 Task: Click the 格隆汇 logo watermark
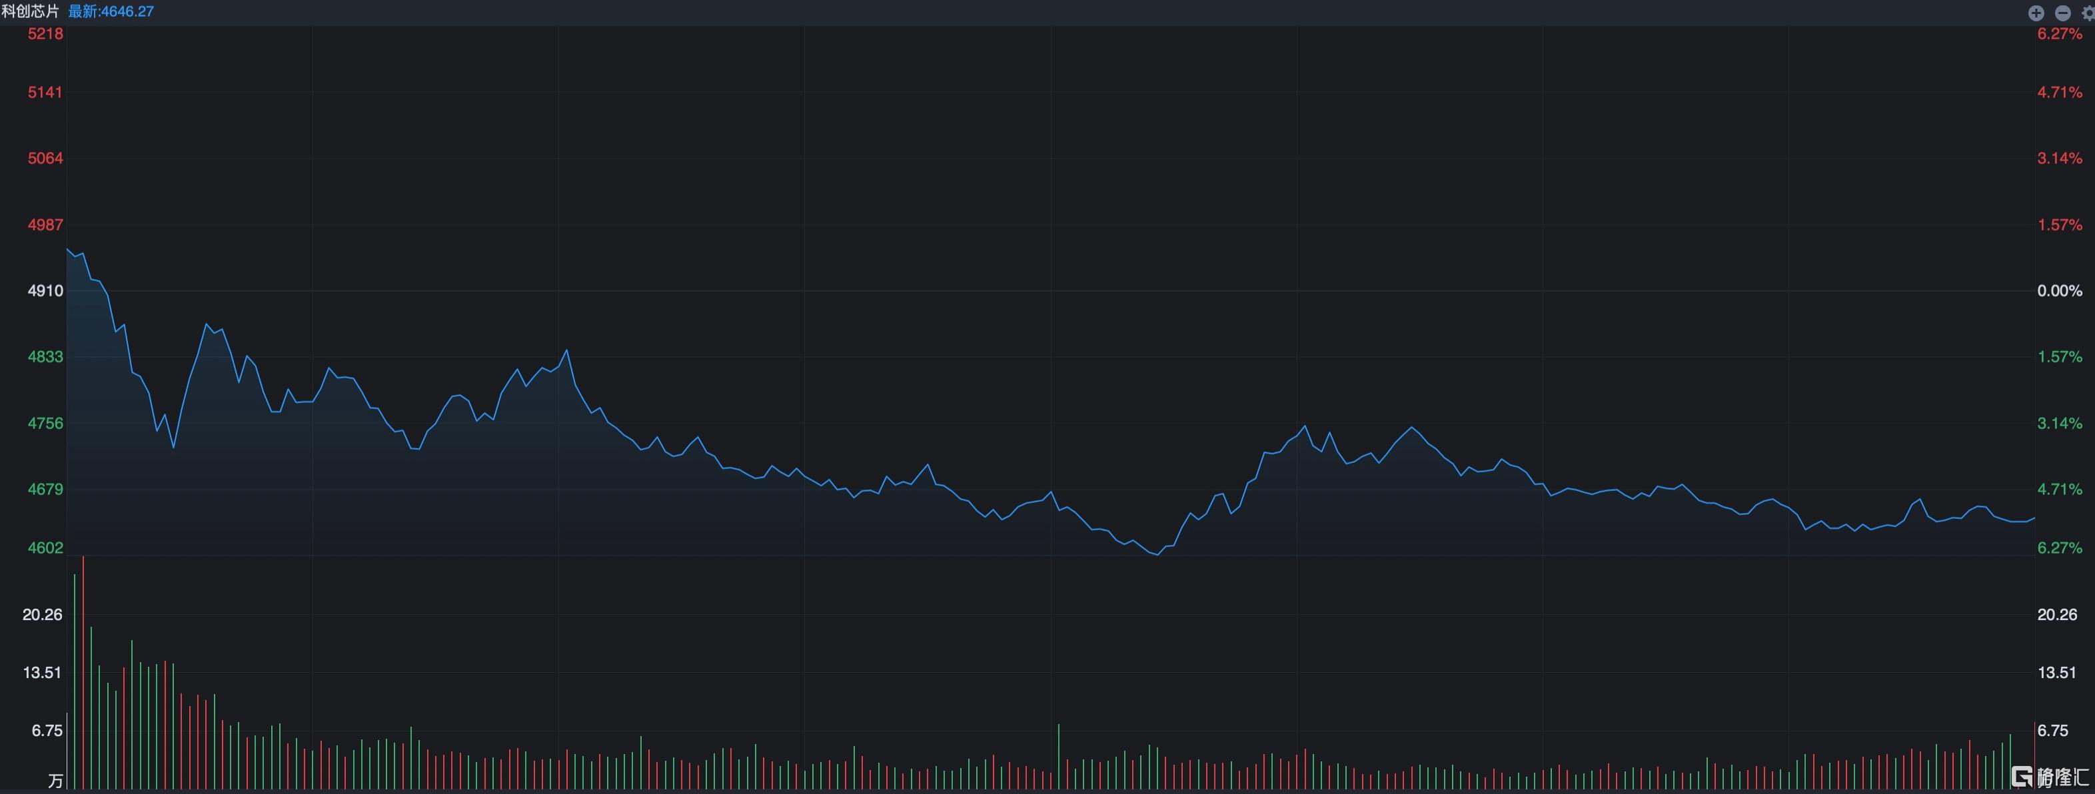(x=2048, y=776)
